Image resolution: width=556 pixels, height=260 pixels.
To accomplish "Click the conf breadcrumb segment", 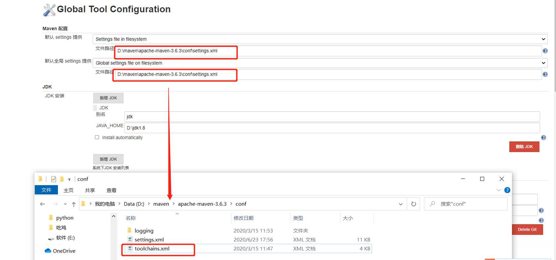I will click(x=241, y=204).
